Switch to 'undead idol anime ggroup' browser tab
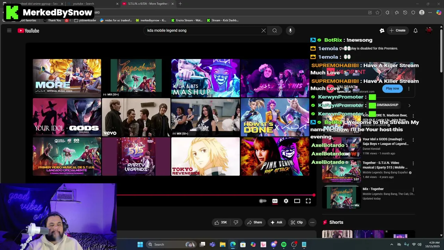This screenshot has width=444, height=250. point(37,4)
